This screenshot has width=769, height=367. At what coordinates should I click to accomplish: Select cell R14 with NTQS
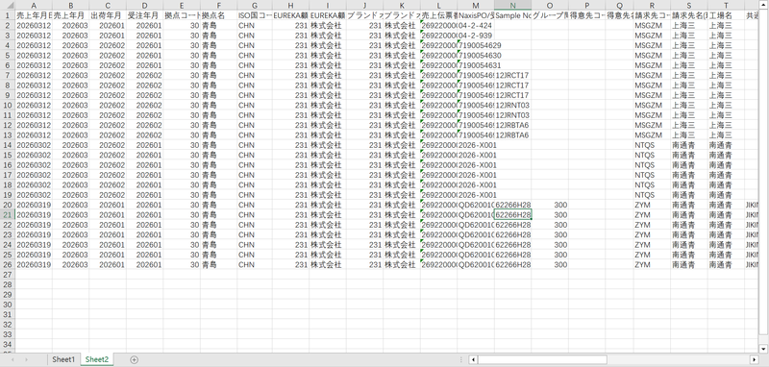pyautogui.click(x=652, y=145)
